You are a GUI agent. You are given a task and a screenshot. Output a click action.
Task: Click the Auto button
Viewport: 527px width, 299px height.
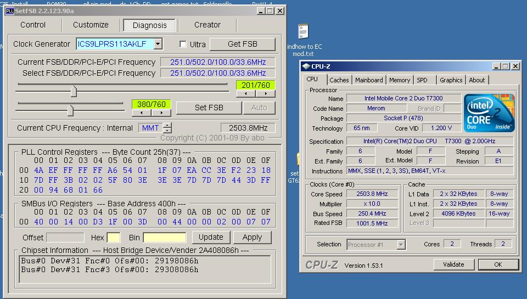tap(259, 108)
